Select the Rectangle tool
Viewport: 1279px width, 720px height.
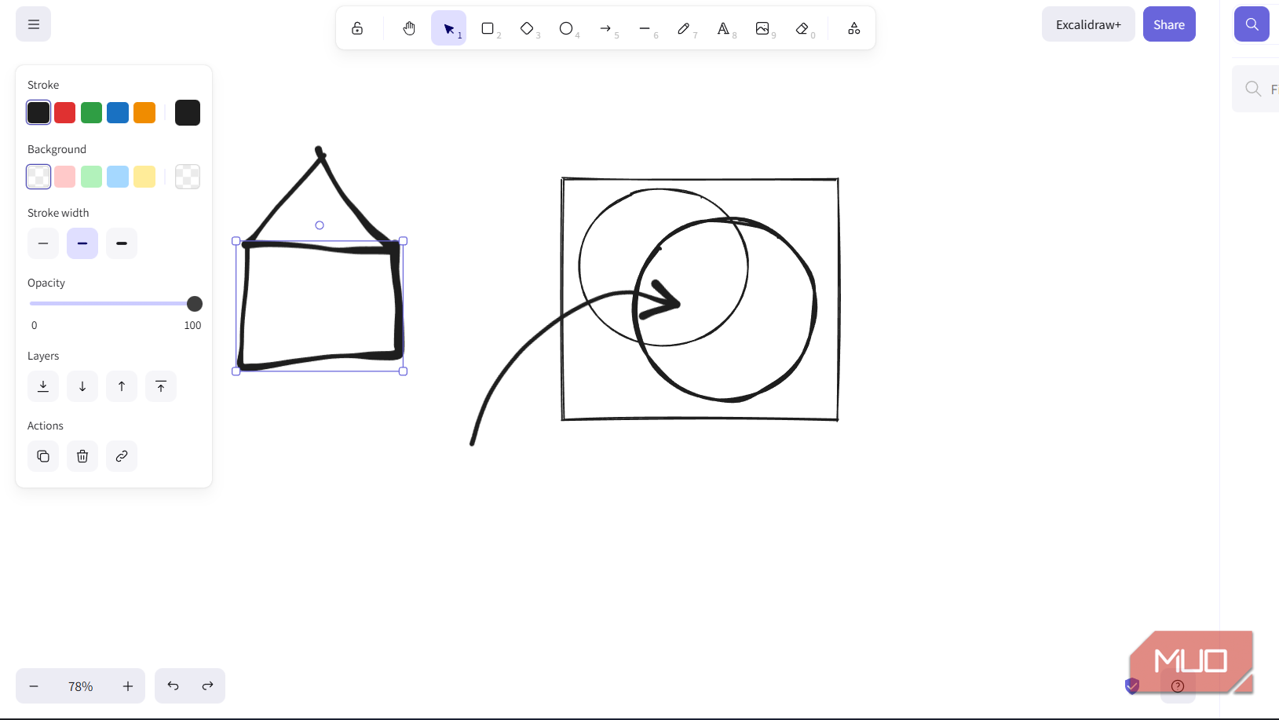coord(488,27)
